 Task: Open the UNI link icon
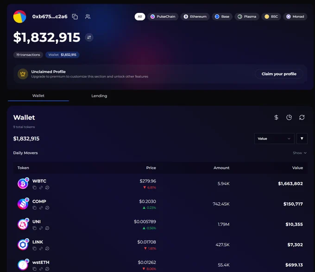tap(41, 228)
